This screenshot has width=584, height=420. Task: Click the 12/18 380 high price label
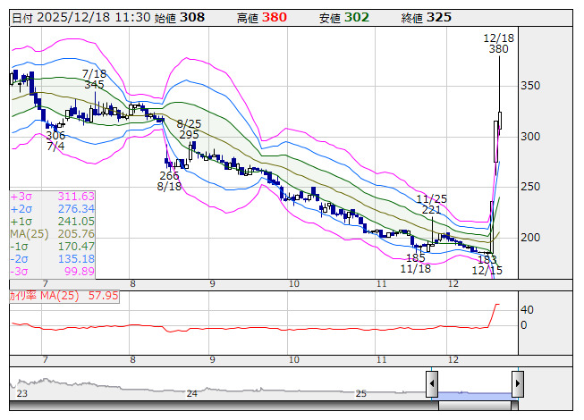click(498, 44)
